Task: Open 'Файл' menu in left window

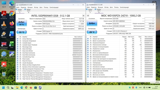Action: [18, 7]
